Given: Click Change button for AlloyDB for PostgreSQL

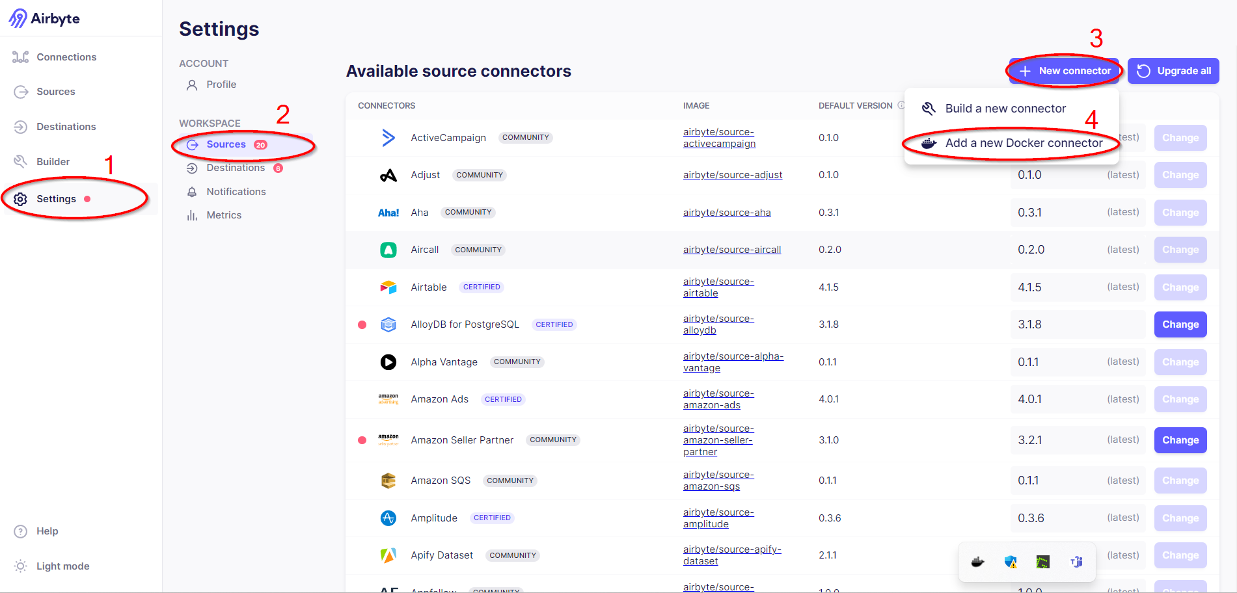Looking at the screenshot, I should point(1180,324).
